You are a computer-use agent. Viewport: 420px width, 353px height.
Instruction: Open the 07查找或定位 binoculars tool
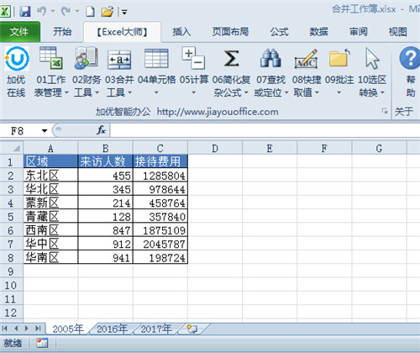270,72
